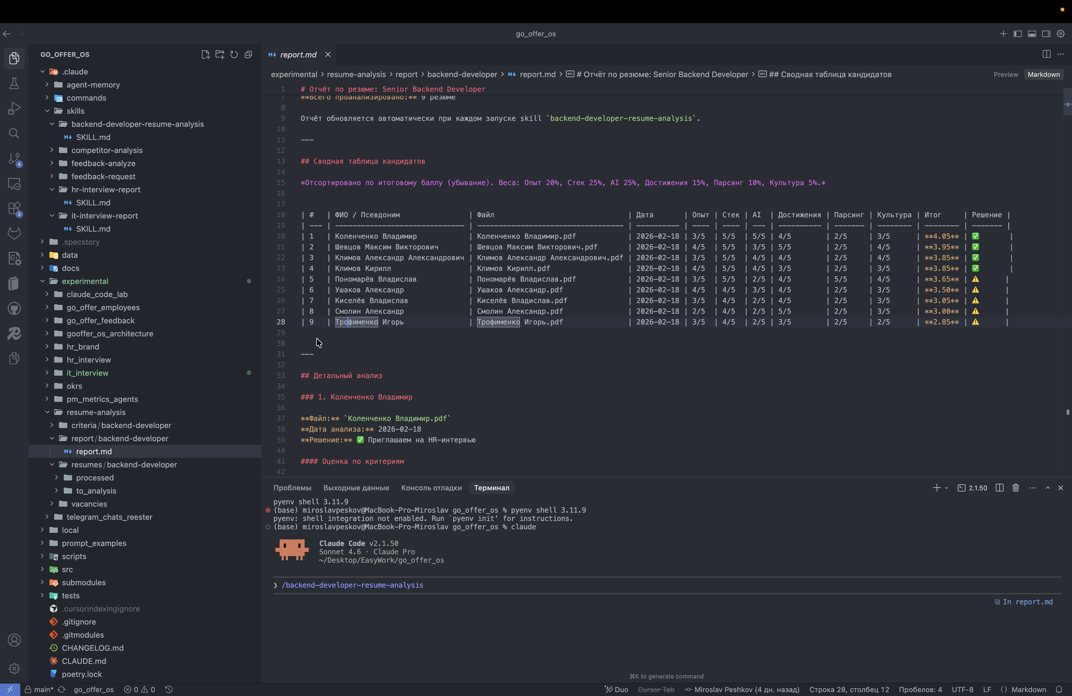1072x696 pixels.
Task: Open the Search view in activity bar
Action: [x=14, y=133]
